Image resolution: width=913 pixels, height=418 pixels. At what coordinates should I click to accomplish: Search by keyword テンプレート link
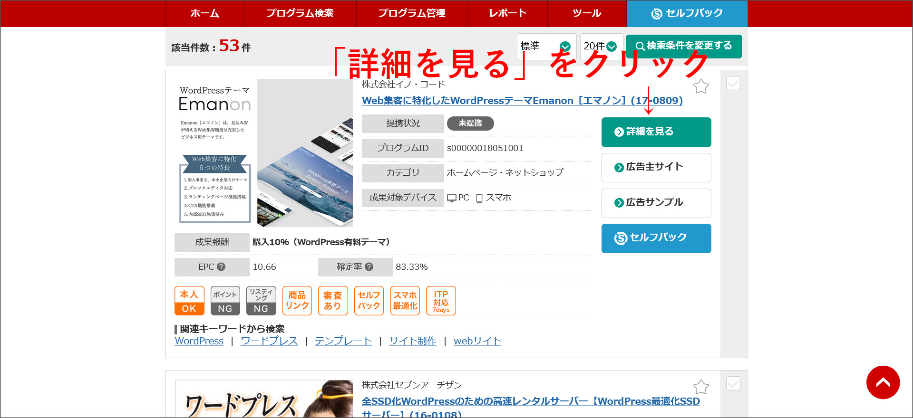point(343,341)
